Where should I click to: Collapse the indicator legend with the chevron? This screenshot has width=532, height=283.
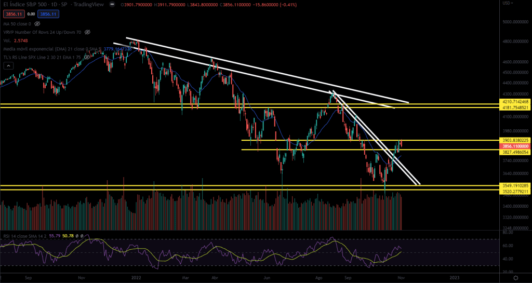click(x=8, y=66)
